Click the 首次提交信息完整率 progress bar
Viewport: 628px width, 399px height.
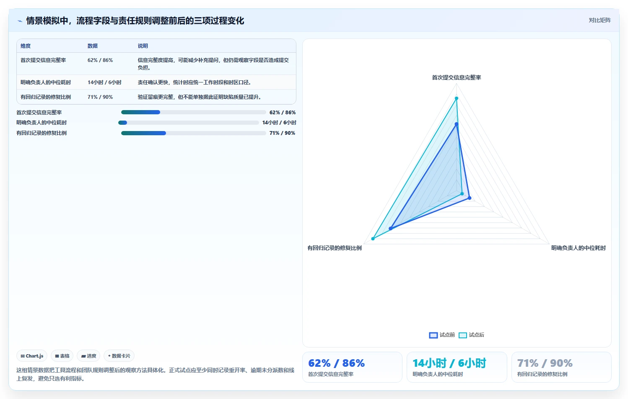point(194,112)
